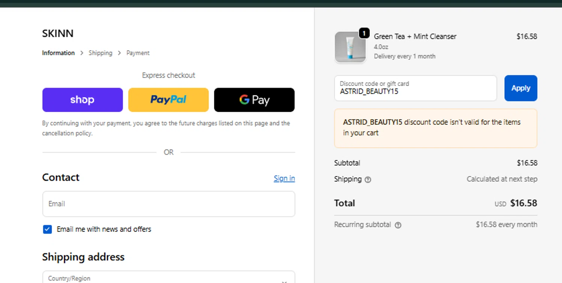The image size is (562, 283).
Task: Click the Contact section heading
Action: [61, 177]
